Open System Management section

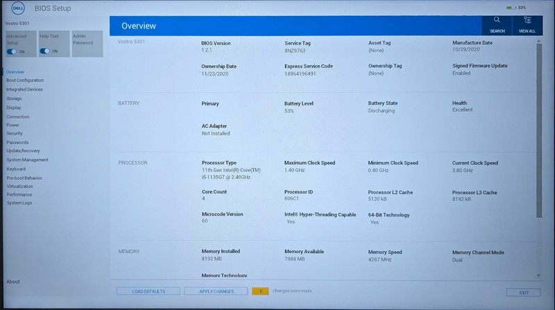(27, 160)
